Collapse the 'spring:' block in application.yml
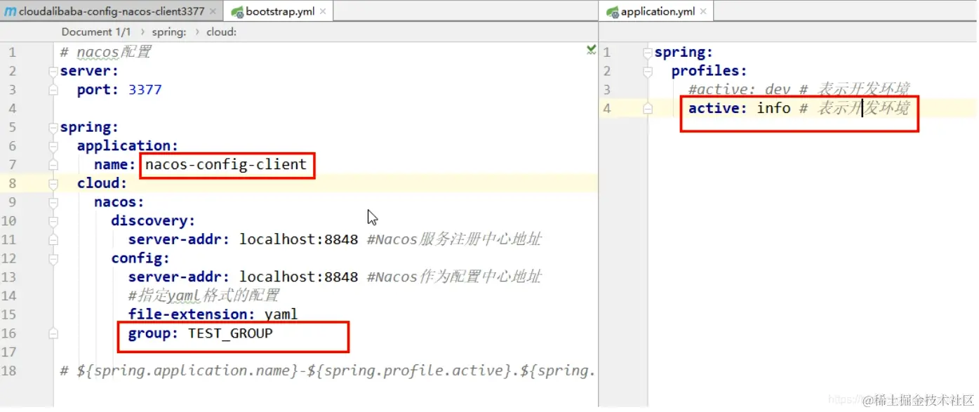 [x=648, y=53]
